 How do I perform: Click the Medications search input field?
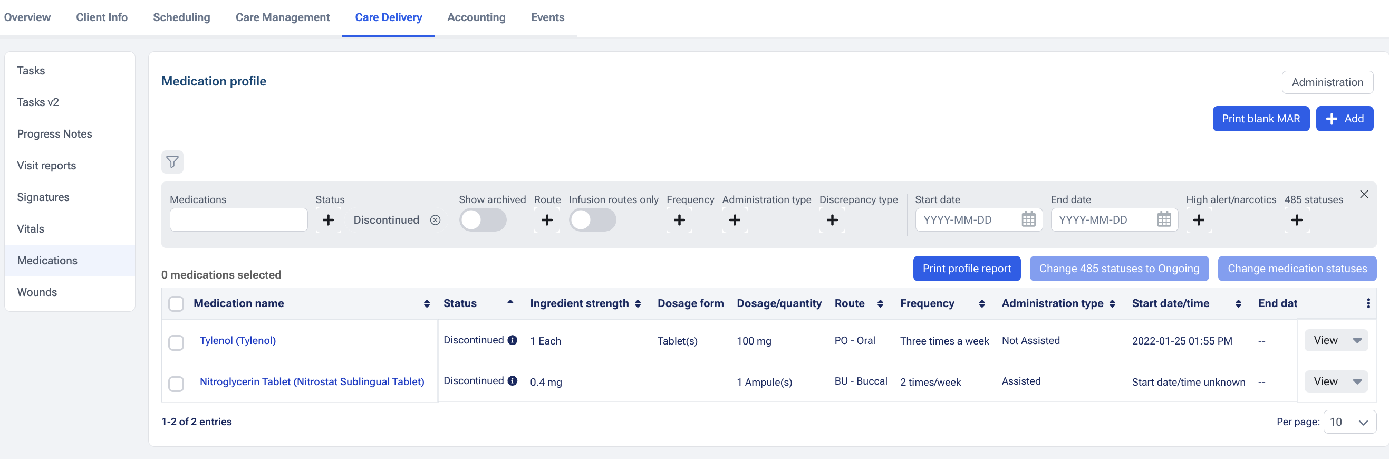point(238,220)
